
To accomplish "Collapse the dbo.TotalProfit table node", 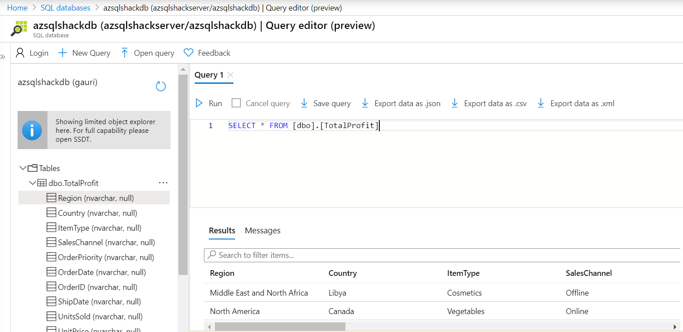I will (32, 183).
